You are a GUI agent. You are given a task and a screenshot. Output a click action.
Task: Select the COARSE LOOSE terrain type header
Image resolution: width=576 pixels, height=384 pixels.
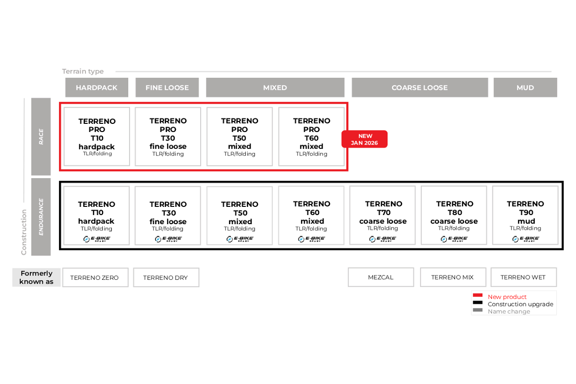(x=420, y=88)
